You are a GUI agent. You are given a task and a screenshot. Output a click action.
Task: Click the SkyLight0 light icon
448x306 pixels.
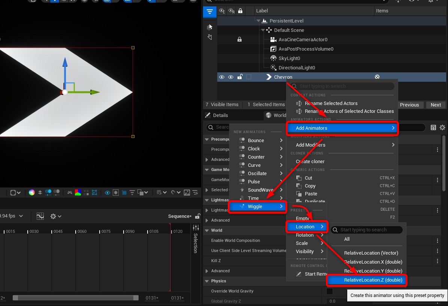pos(273,58)
